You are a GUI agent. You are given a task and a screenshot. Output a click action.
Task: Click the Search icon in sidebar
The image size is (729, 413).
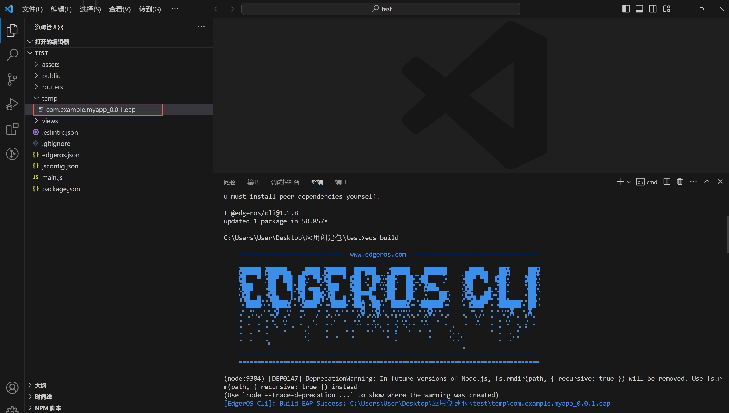(x=12, y=55)
